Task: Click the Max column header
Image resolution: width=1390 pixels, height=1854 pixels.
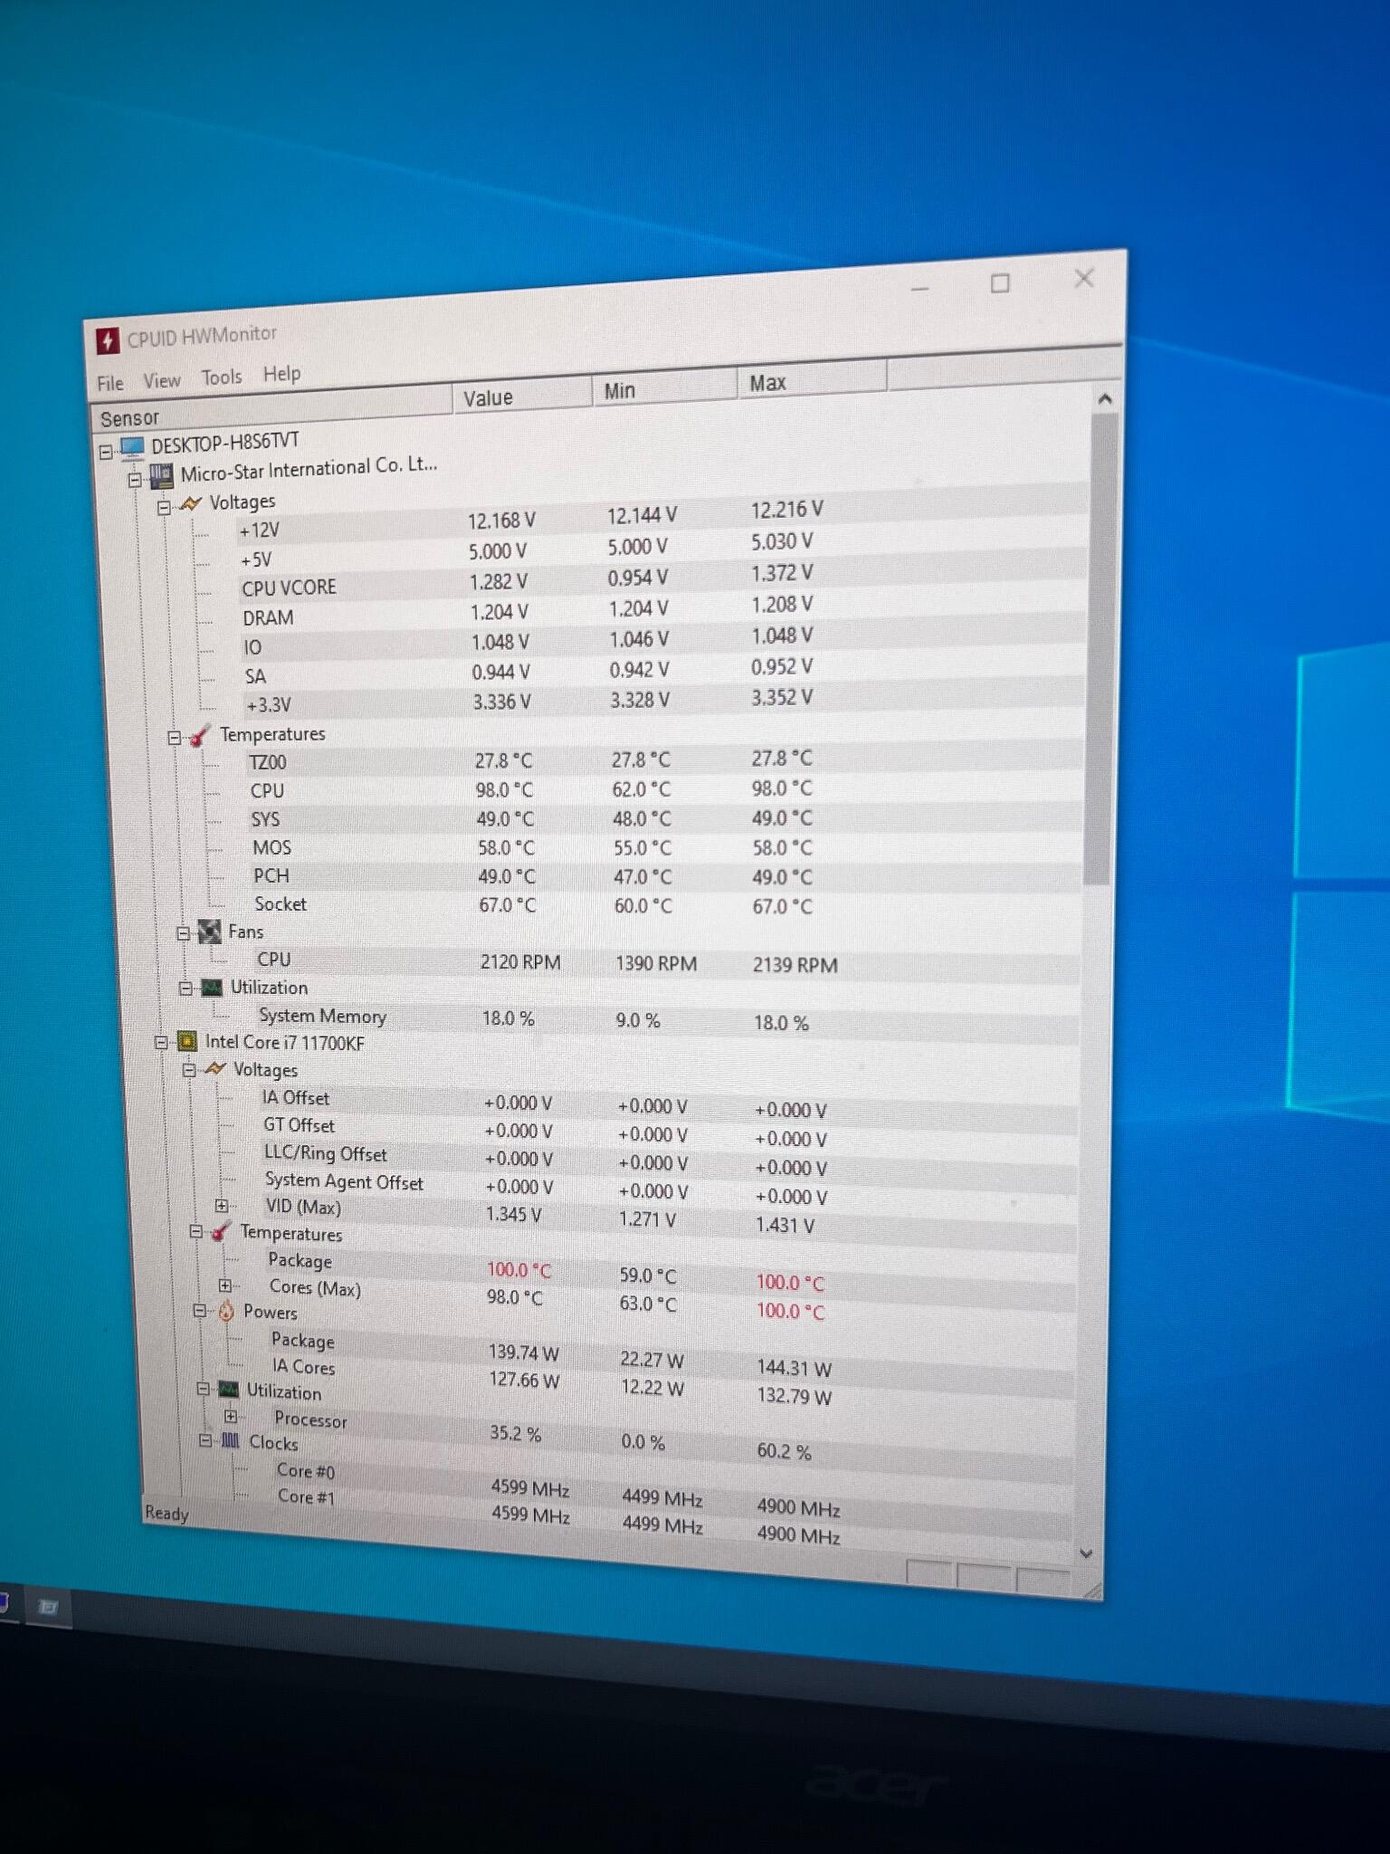Action: coord(812,380)
